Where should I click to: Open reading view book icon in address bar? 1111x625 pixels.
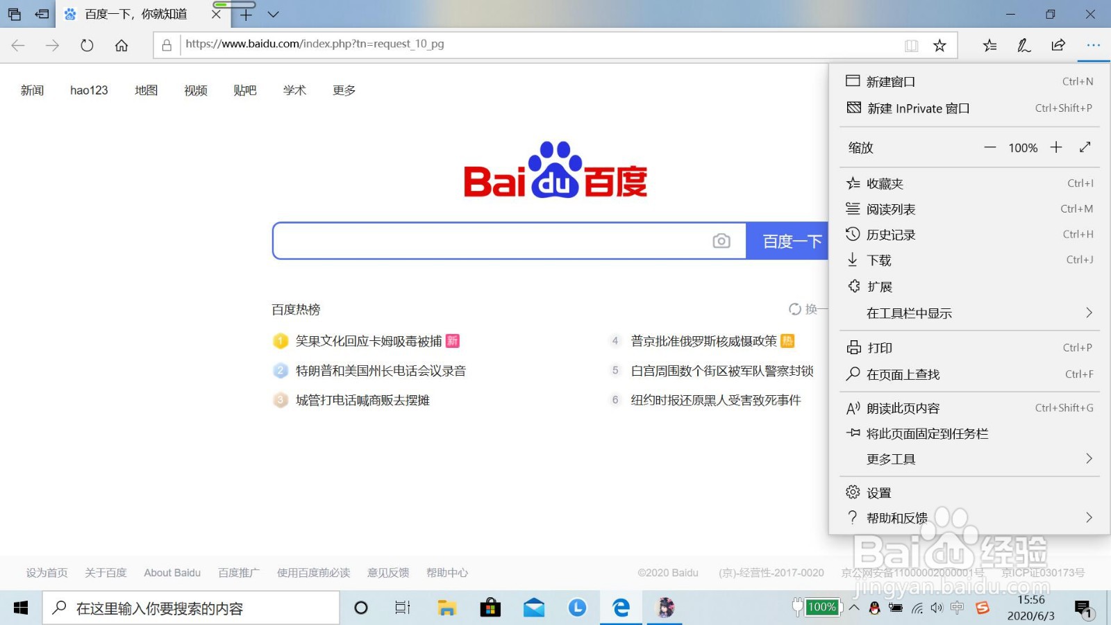tap(912, 45)
